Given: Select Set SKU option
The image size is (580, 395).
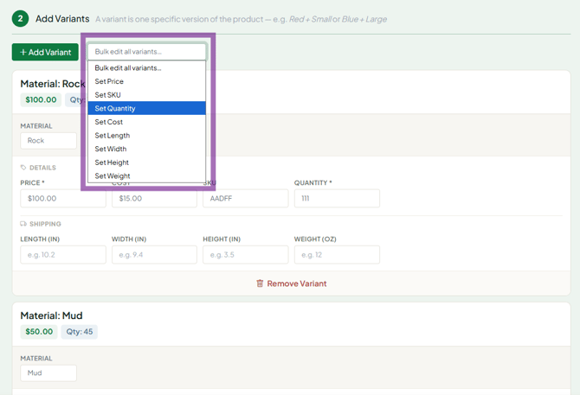Looking at the screenshot, I should click(146, 95).
